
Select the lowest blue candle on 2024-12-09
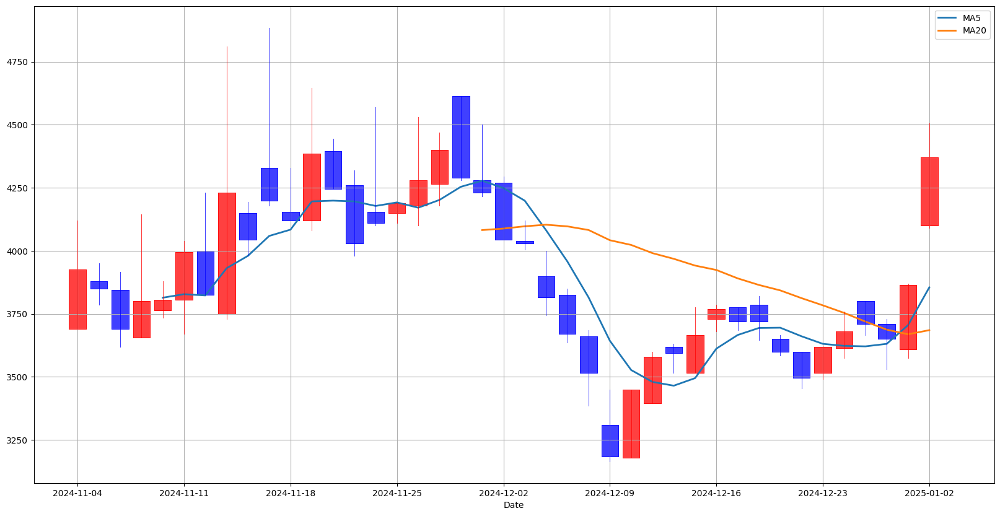pyautogui.click(x=610, y=440)
